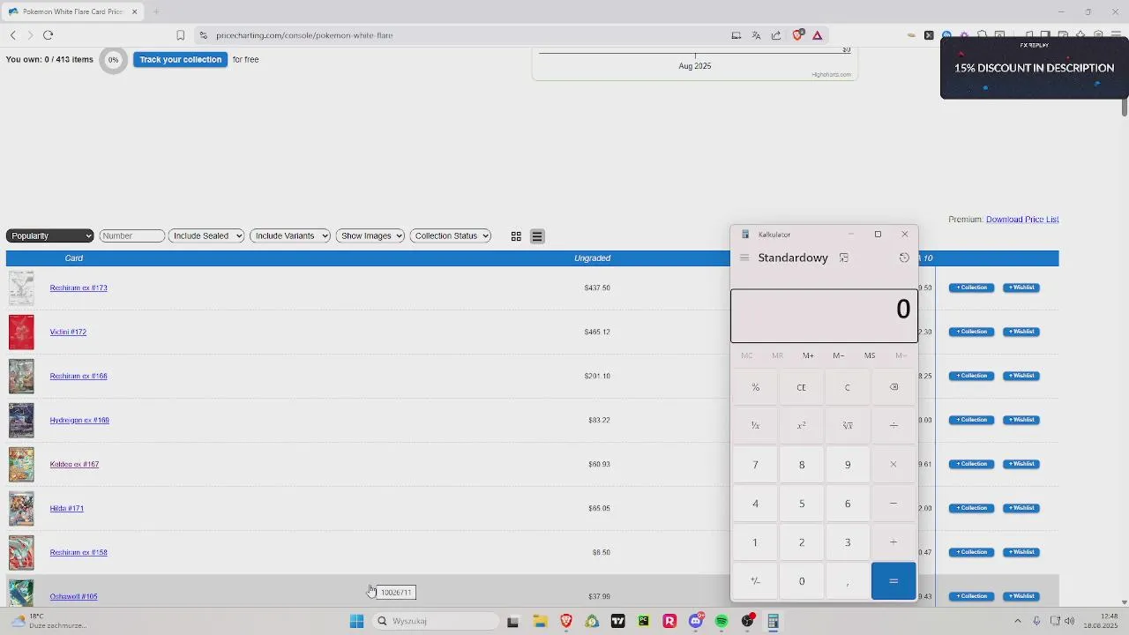Click the MS memory store button
1129x635 pixels.
tap(870, 355)
